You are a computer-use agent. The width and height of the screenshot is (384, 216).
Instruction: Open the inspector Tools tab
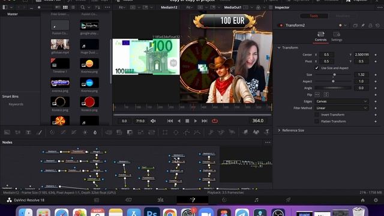click(314, 16)
